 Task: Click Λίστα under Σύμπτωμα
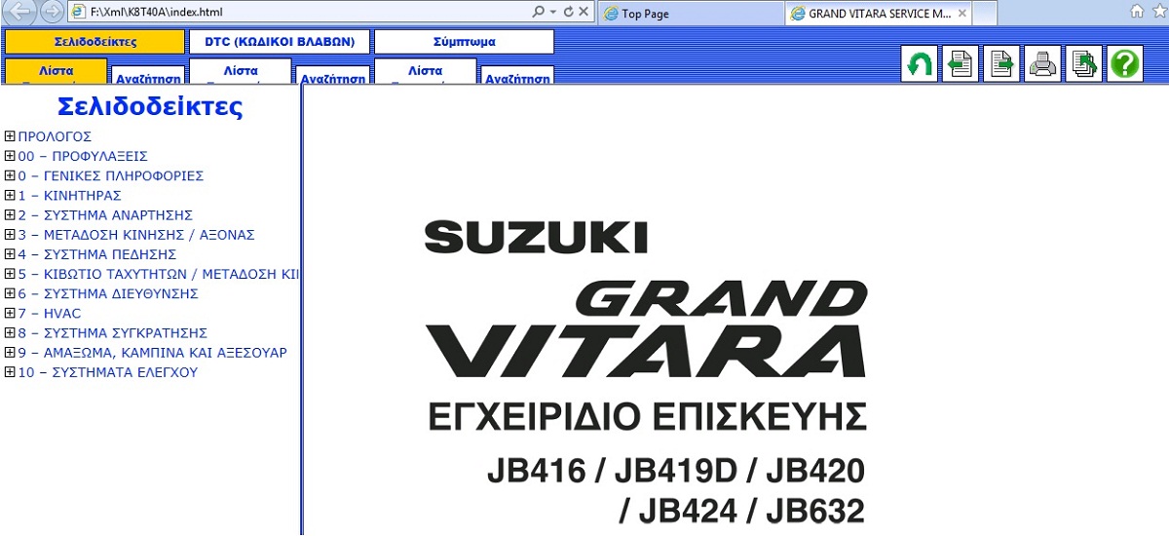pyautogui.click(x=426, y=71)
